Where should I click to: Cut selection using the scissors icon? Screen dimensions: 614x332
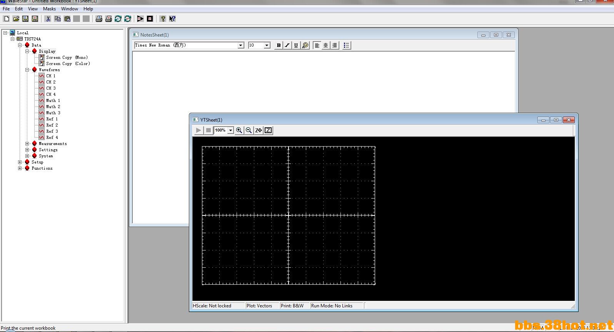pyautogui.click(x=48, y=18)
